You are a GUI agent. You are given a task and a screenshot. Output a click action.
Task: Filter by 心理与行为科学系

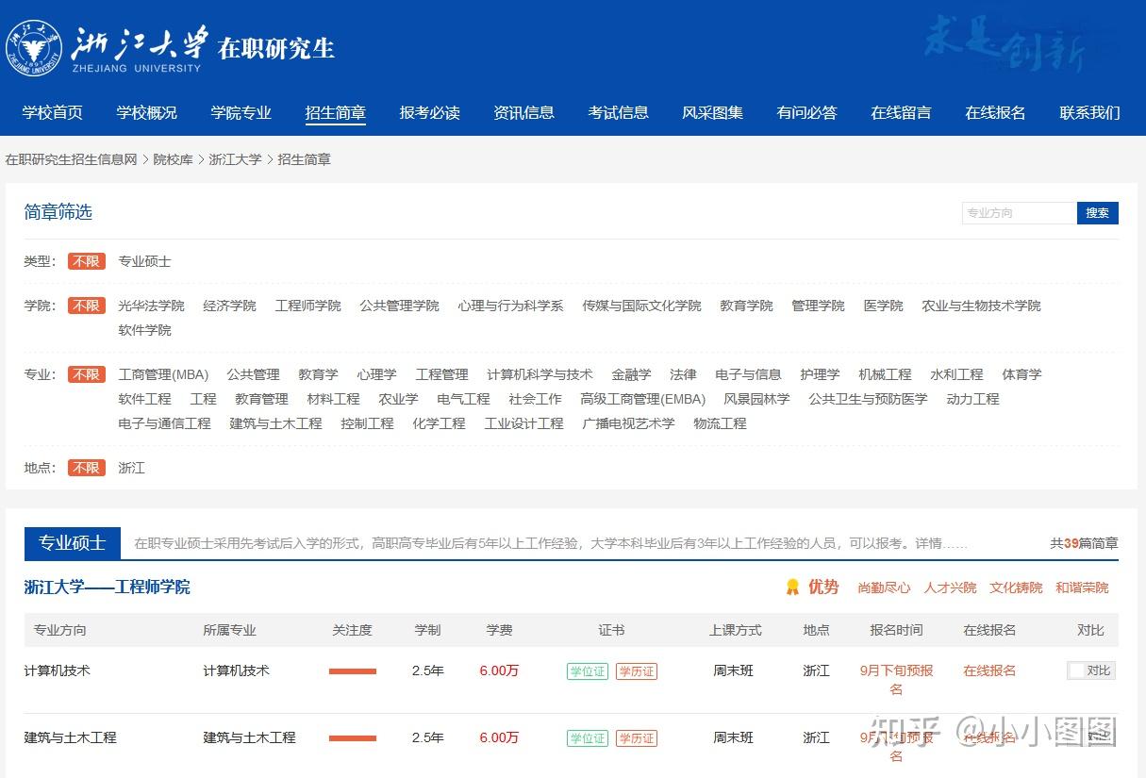tap(510, 306)
